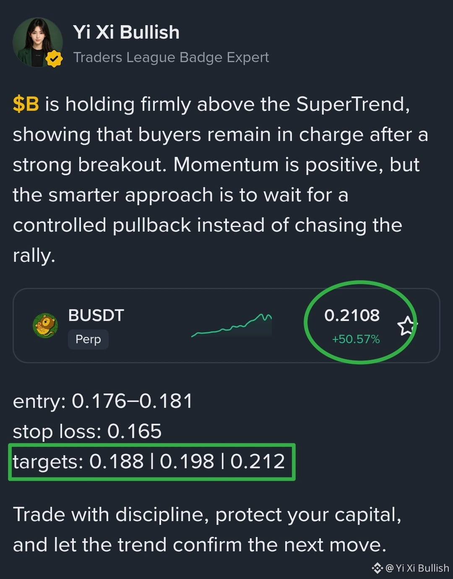
Task: Tap the yellow verified badge on avatar
Action: [x=54, y=59]
